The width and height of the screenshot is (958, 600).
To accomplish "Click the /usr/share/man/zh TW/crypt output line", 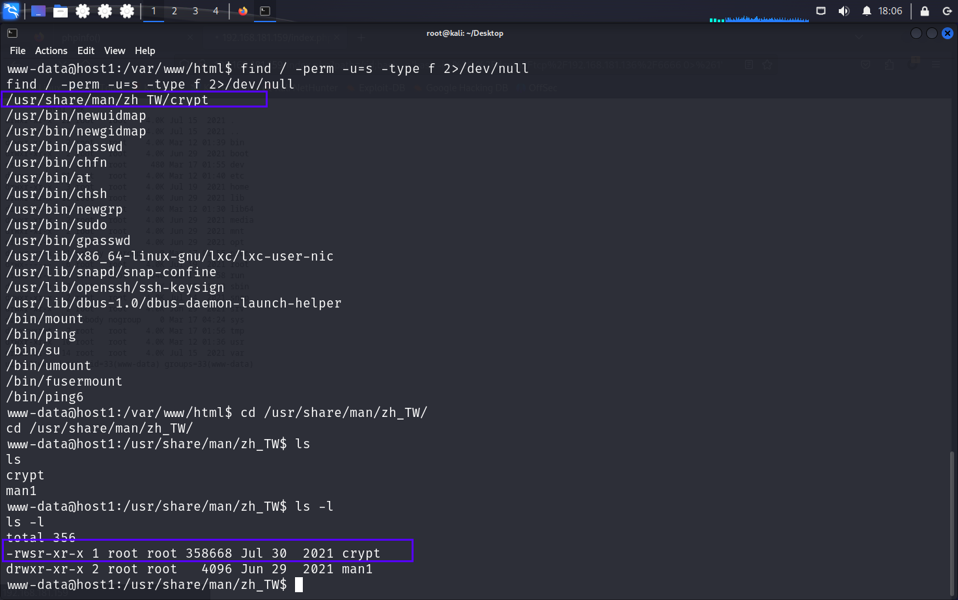I will pos(107,100).
